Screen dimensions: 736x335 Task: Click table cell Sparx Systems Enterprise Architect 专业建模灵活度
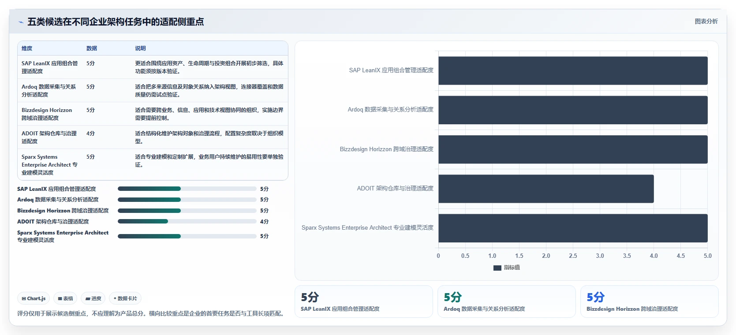(x=50, y=164)
